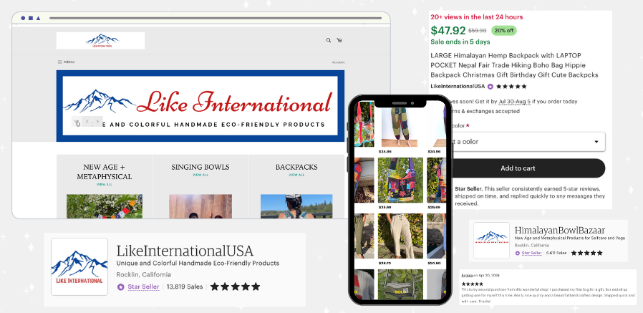Click the Jul 30-Aug 5 delivery estimate

coord(515,101)
